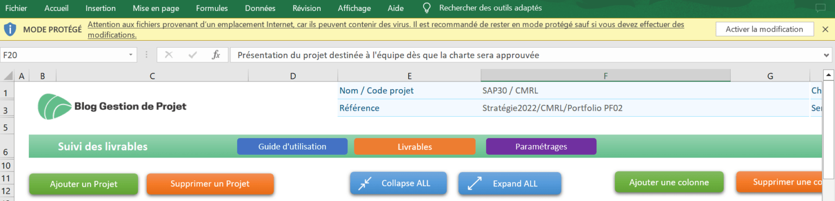Image resolution: width=835 pixels, height=201 pixels.
Task: Click the Ajouter un Projet button
Action: (x=83, y=184)
